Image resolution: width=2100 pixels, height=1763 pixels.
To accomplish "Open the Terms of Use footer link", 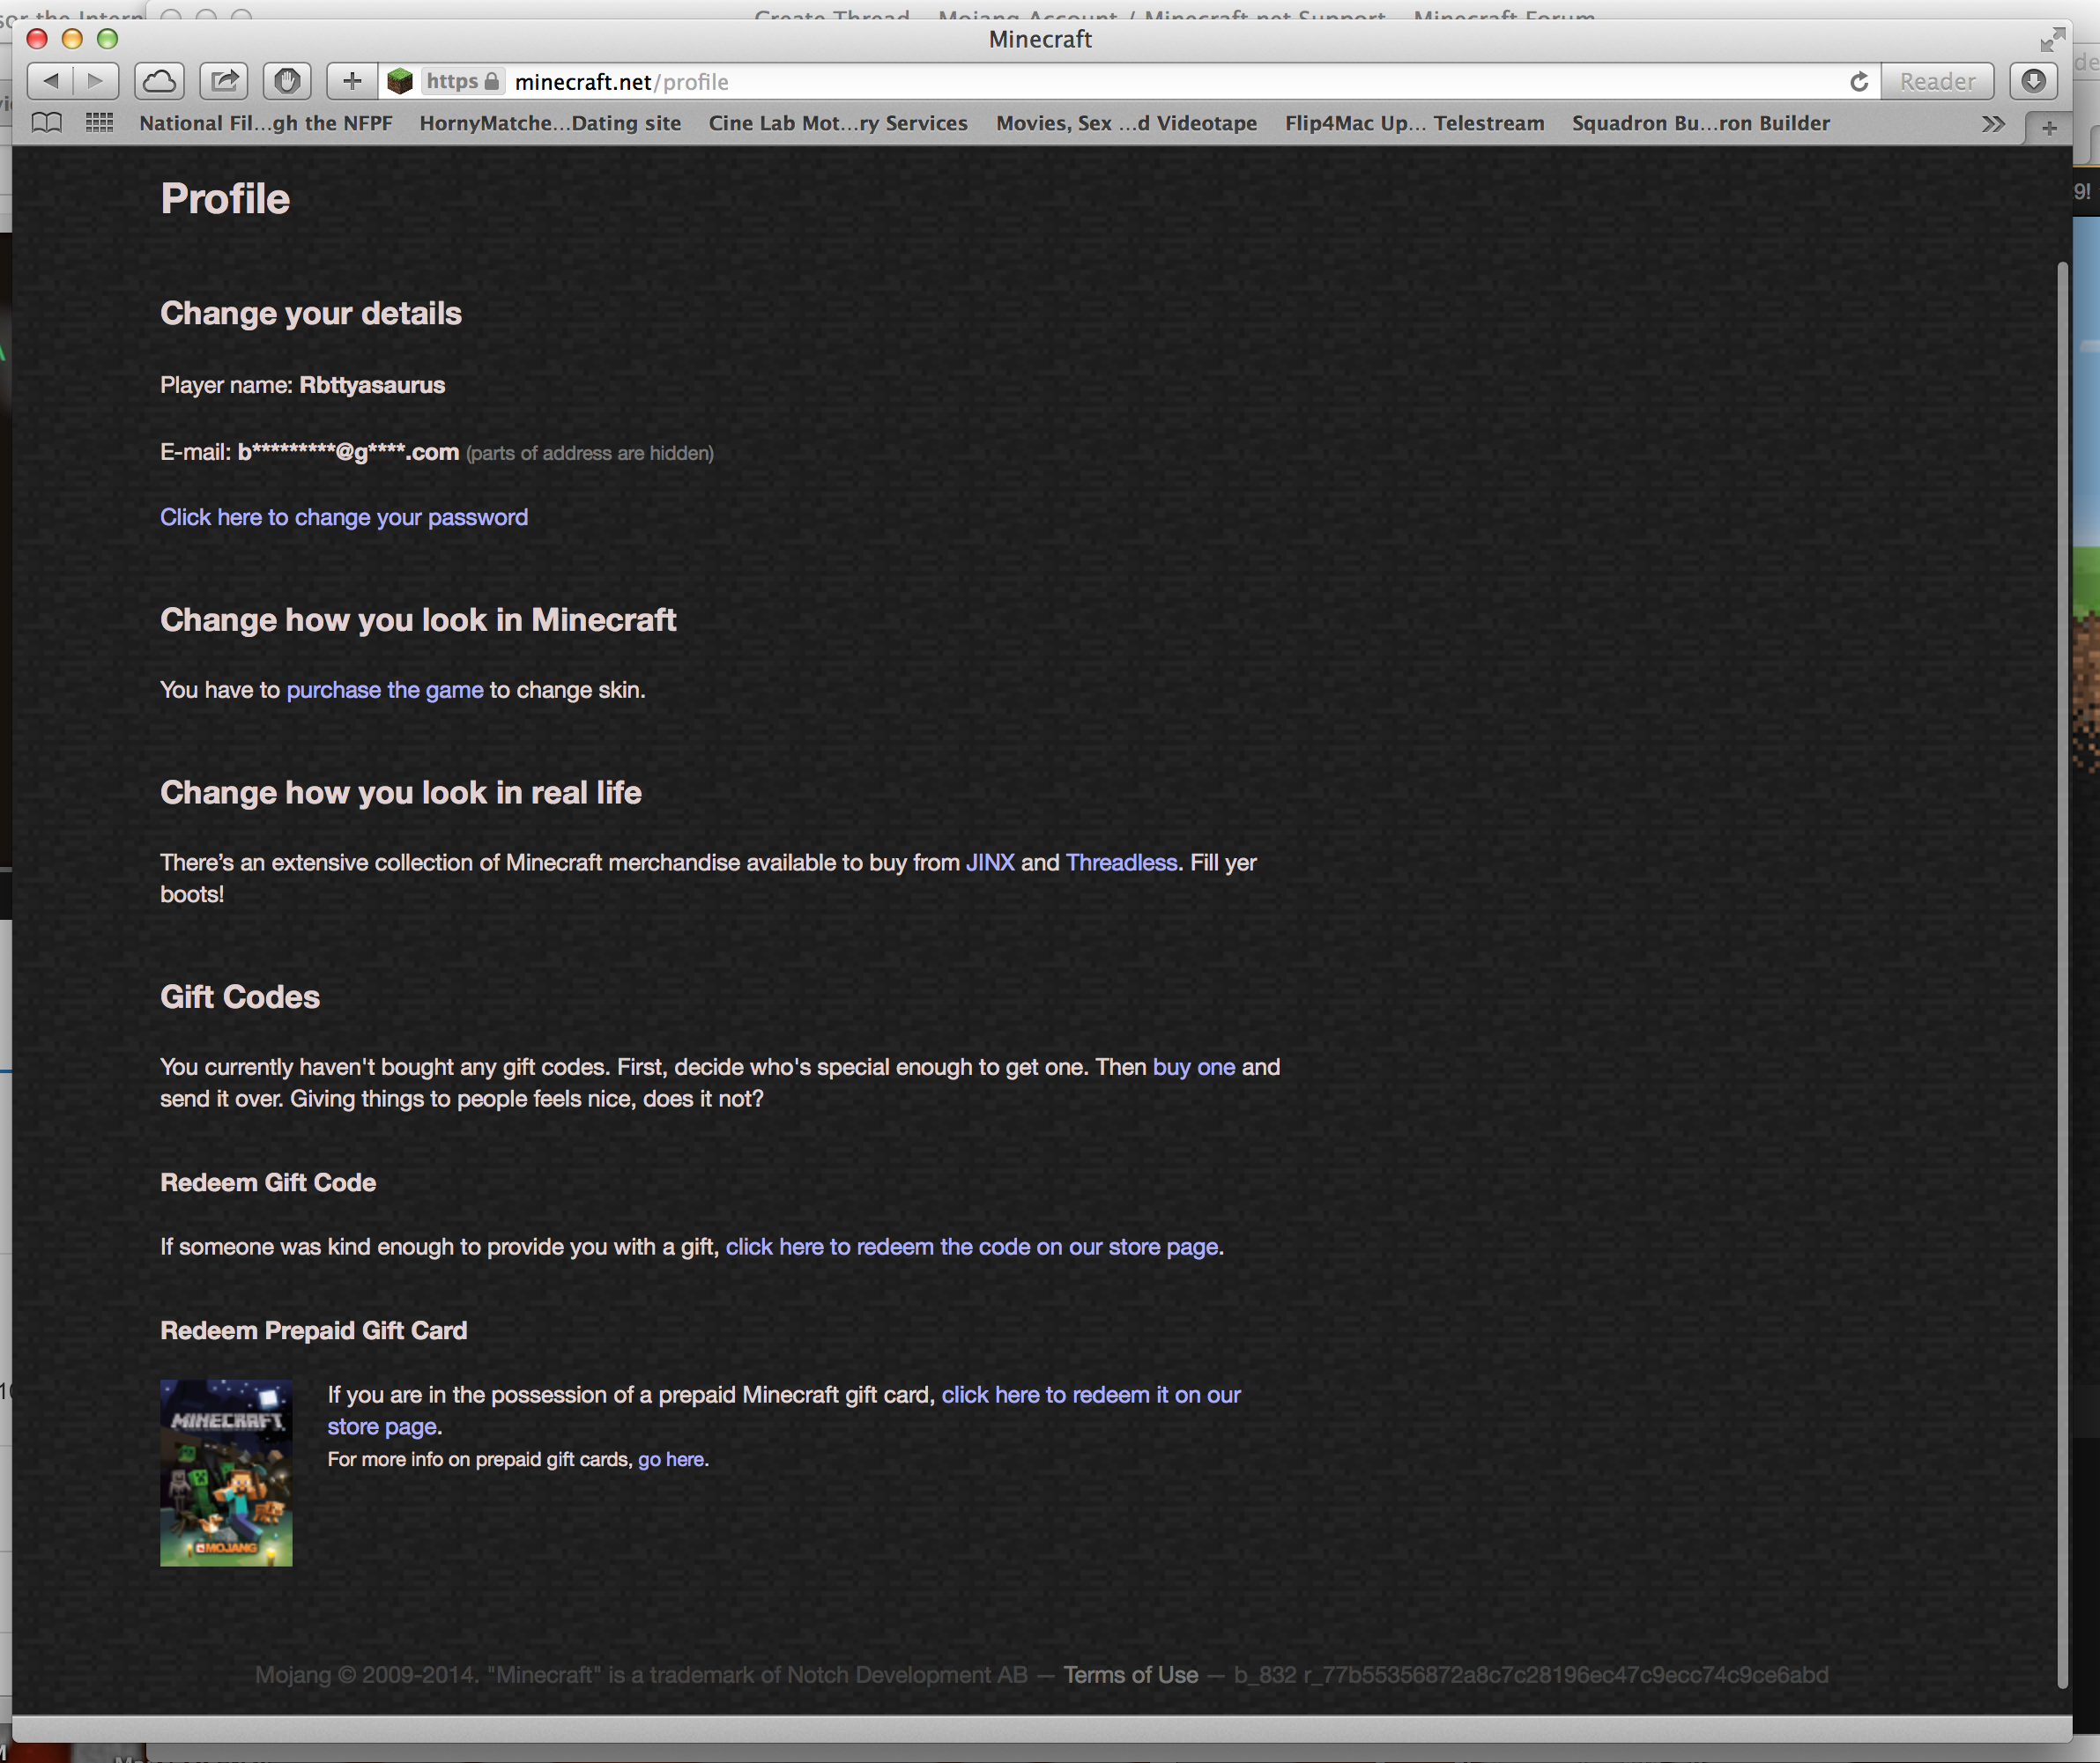I will coord(1130,1675).
